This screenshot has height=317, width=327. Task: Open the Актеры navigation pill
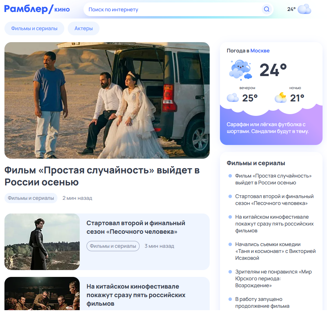(83, 28)
